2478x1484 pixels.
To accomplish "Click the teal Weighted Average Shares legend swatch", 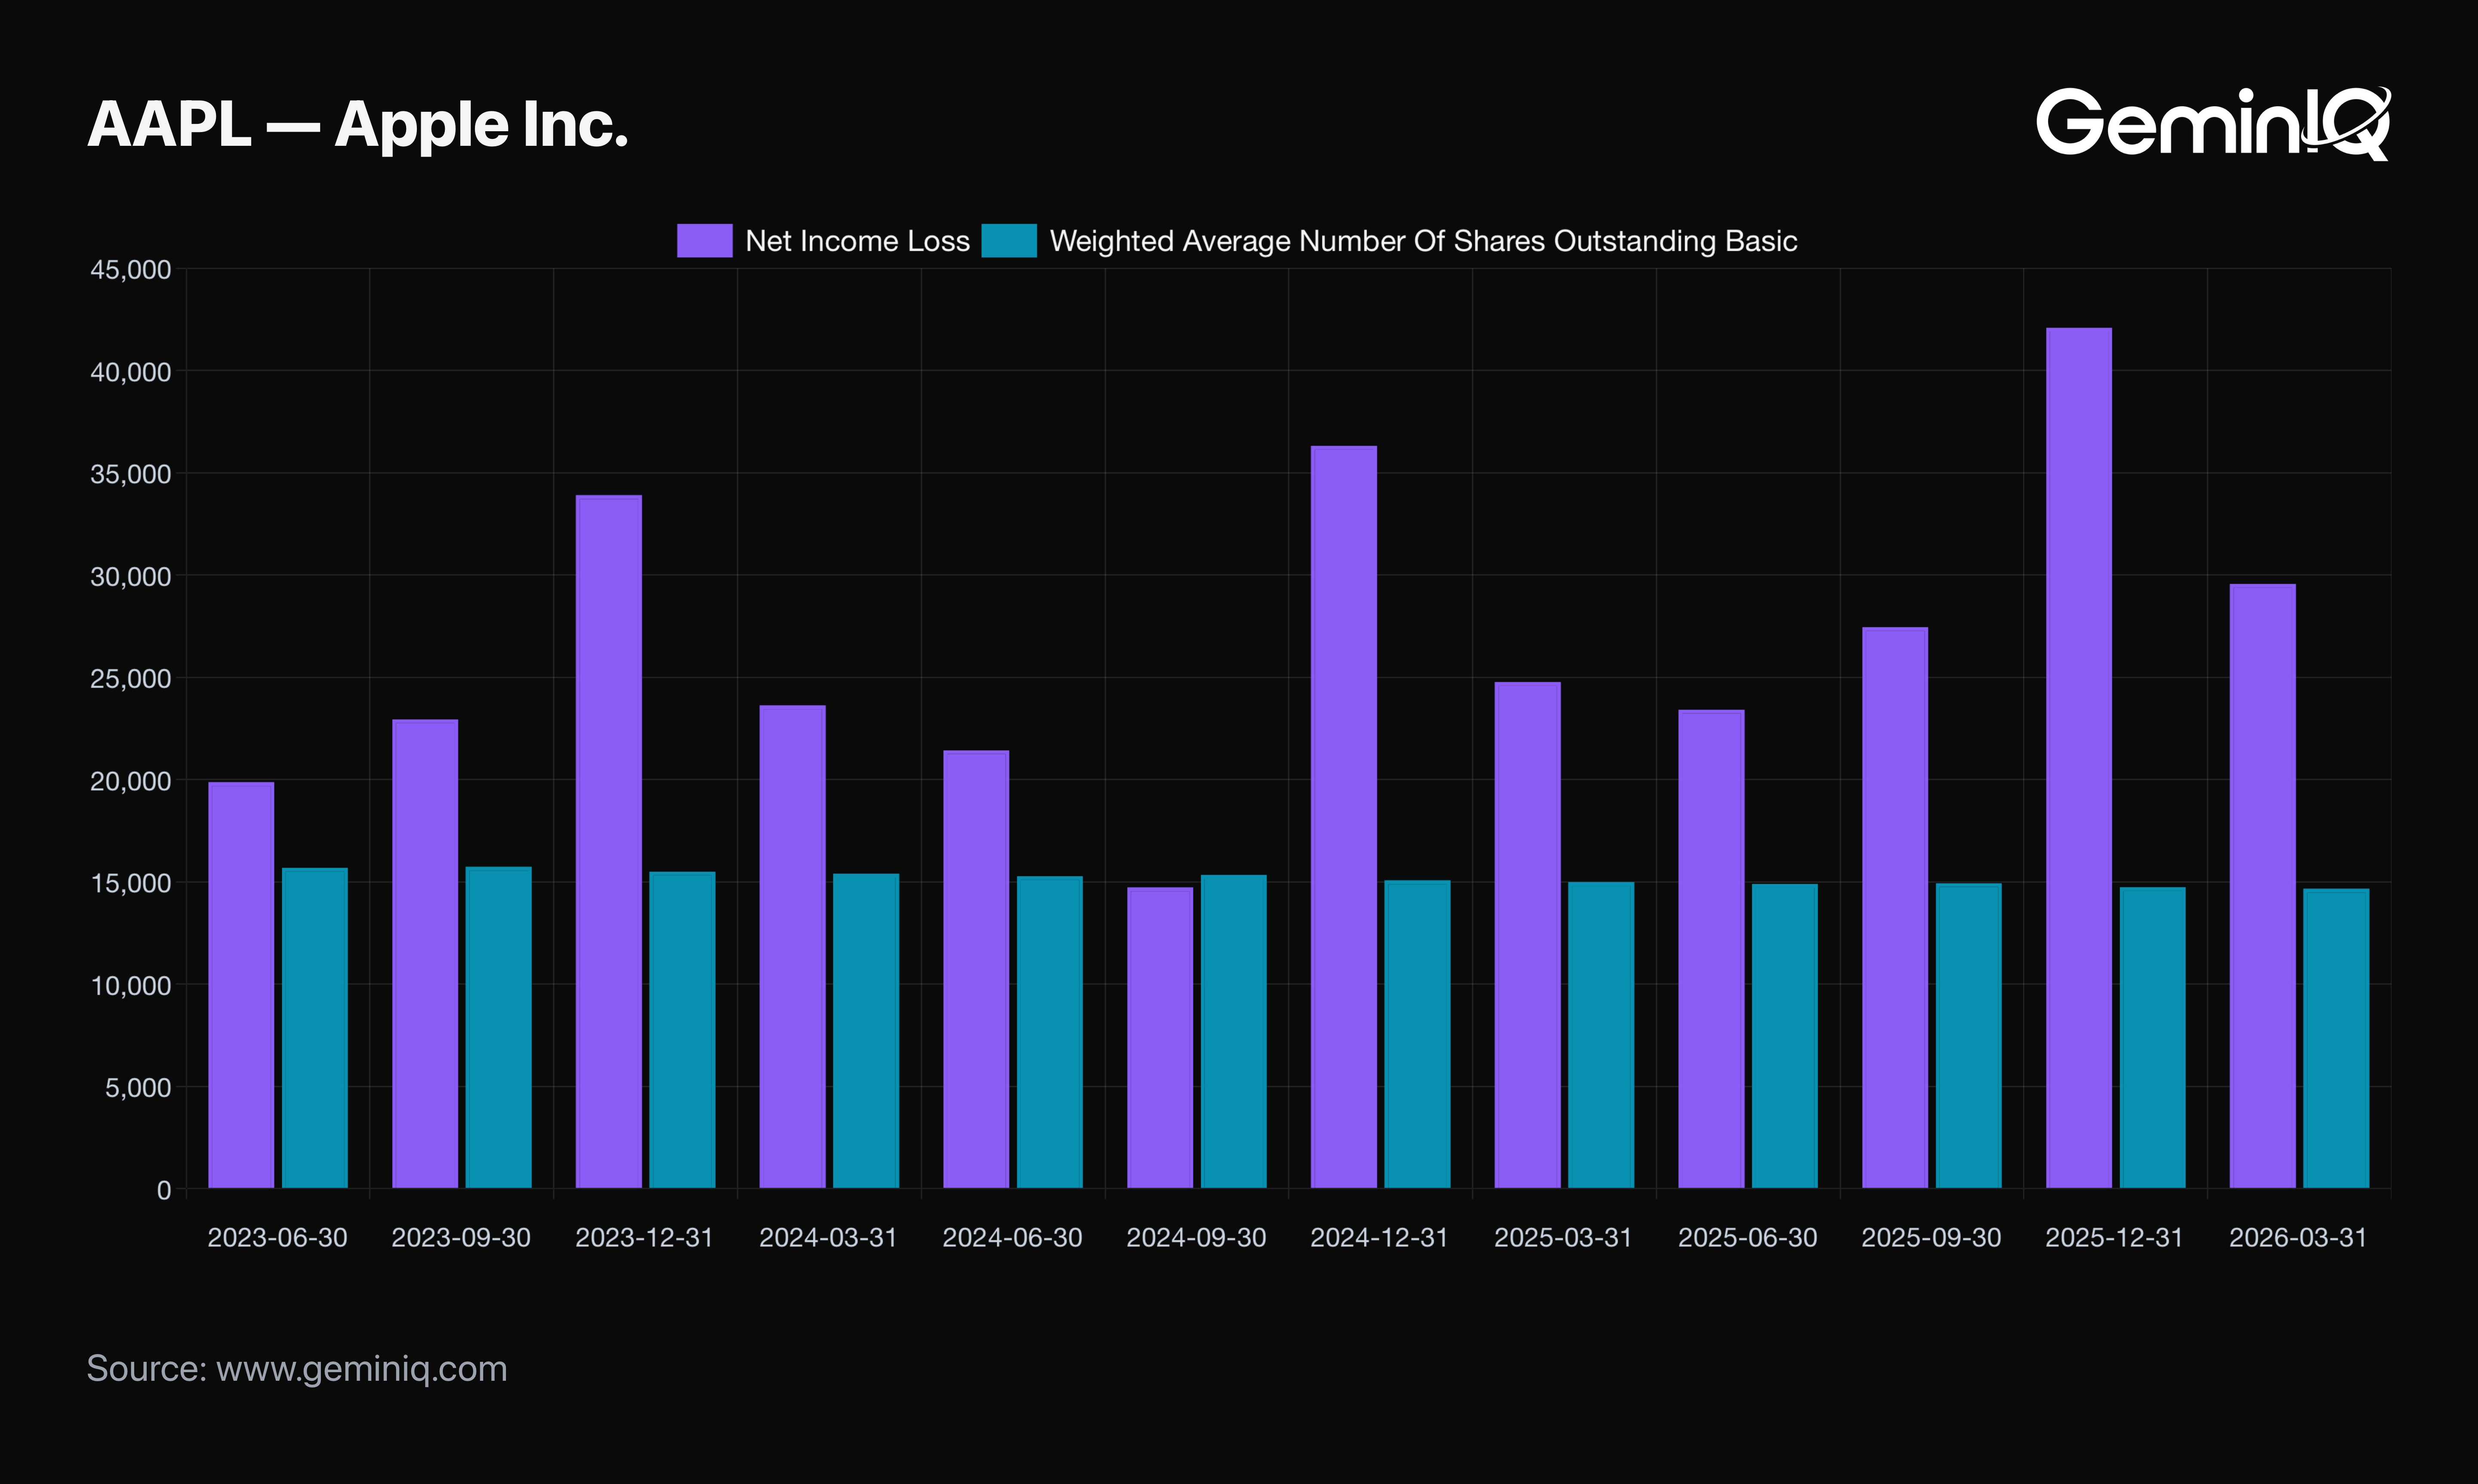I will click(1009, 241).
